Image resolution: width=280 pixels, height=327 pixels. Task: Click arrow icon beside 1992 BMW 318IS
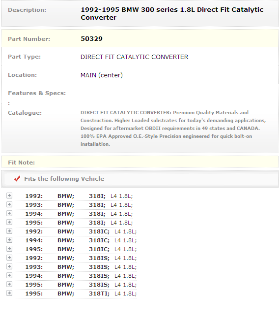[9, 258]
